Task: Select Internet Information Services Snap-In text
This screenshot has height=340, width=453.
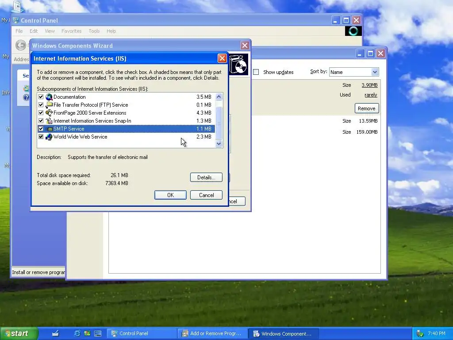Action: [92, 121]
